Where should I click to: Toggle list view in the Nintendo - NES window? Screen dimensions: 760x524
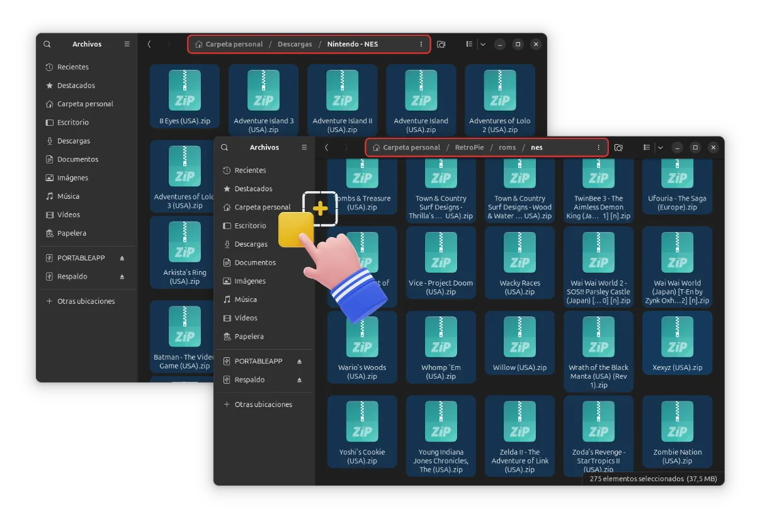point(469,45)
